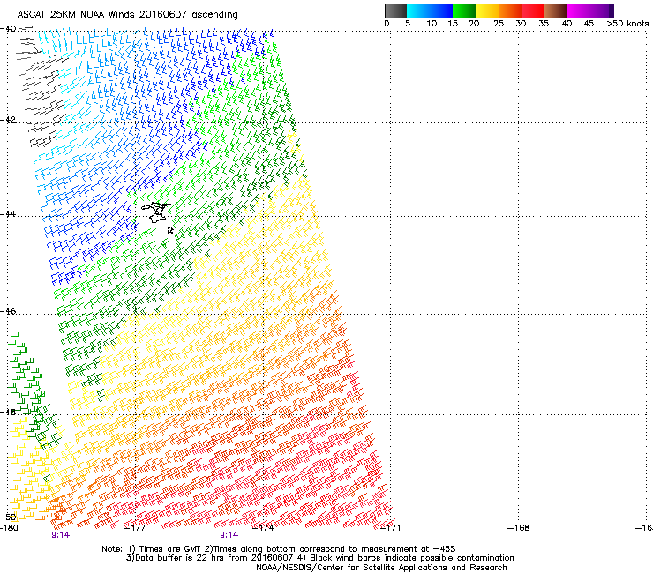Image resolution: width=653 pixels, height=573 pixels.
Task: Click the '45' value under the color scale
Action: tap(589, 24)
